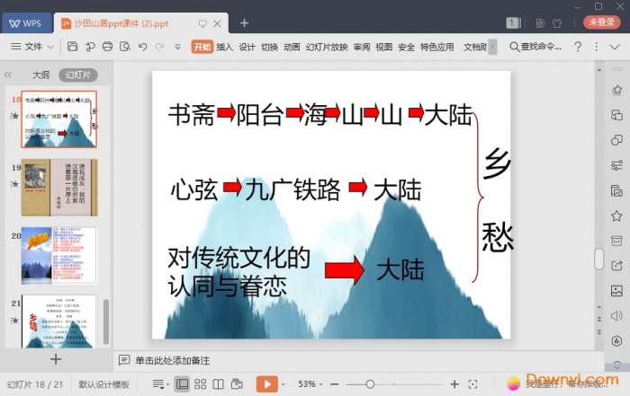
Task: Open the 特色应用 ribbon tab
Action: [437, 47]
